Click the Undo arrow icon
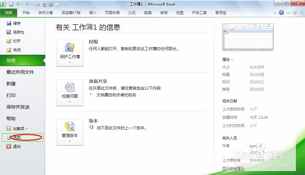Viewport: 305px width, 175px height. (18, 4)
